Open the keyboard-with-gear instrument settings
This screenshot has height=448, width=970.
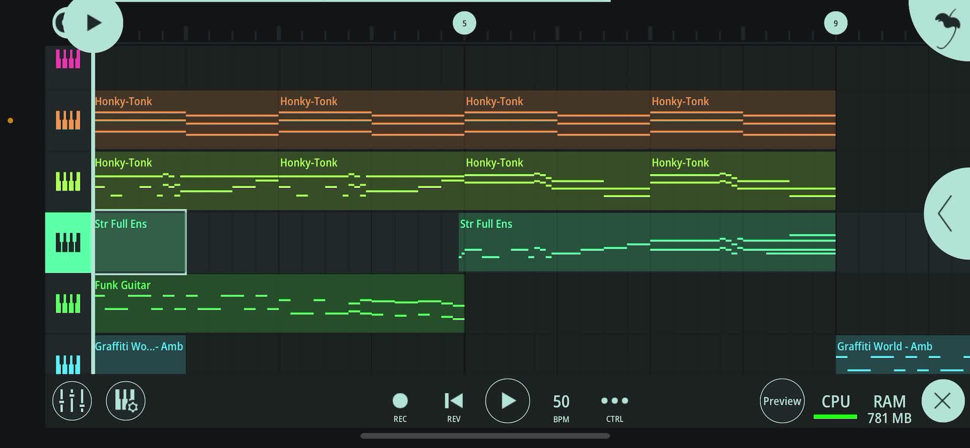126,401
